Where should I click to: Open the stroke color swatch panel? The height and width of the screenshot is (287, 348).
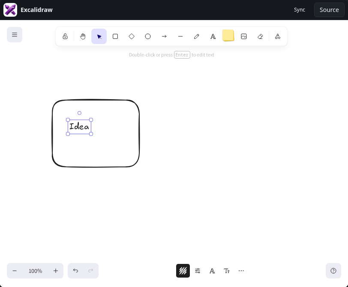point(183,271)
